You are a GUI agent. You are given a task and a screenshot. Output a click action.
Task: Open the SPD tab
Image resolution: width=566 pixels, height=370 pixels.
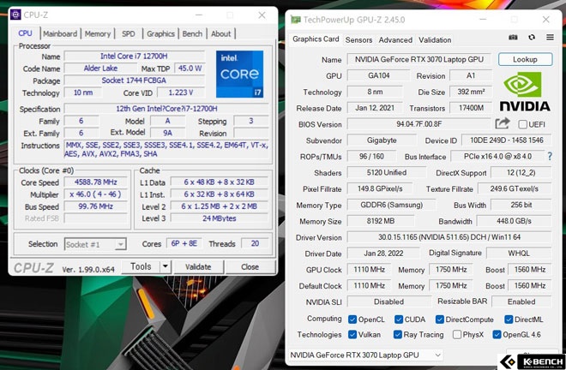[x=129, y=34]
